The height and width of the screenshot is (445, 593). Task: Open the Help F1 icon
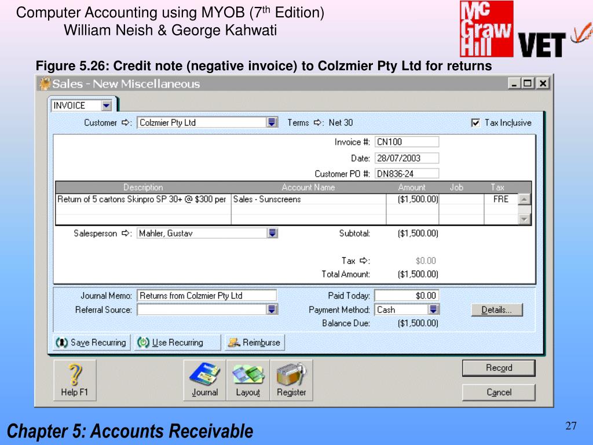click(x=75, y=380)
